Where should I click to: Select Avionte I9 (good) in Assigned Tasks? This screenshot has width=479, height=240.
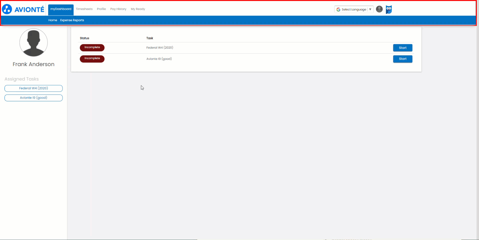pyautogui.click(x=33, y=98)
